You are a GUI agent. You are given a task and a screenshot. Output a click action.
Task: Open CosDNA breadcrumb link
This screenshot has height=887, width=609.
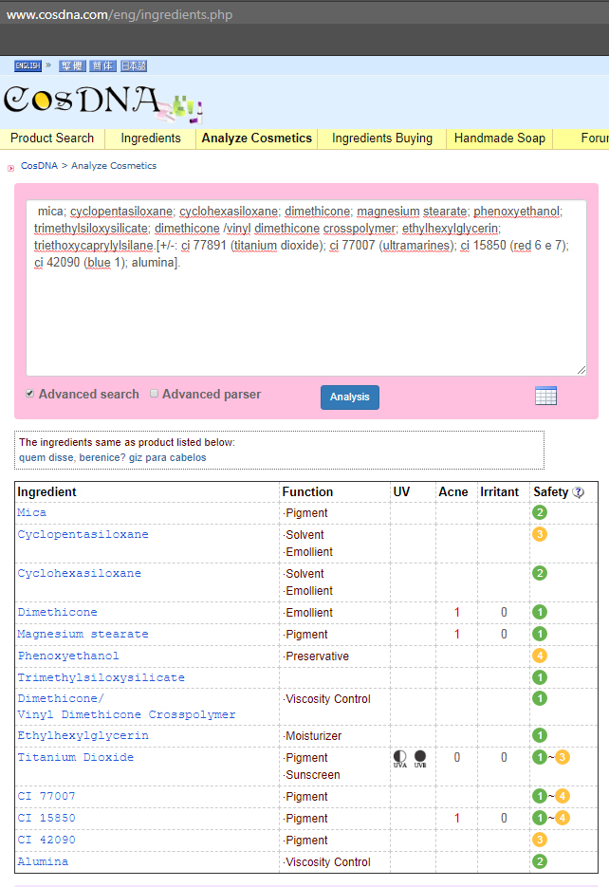tap(39, 166)
